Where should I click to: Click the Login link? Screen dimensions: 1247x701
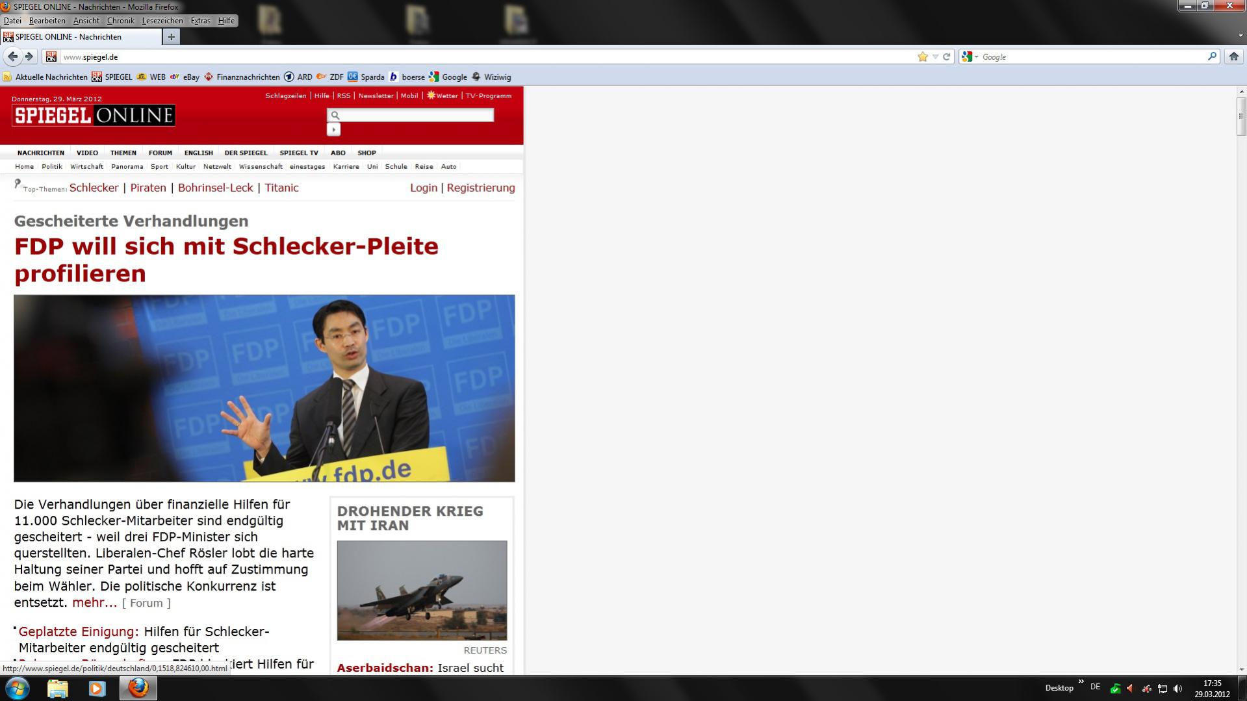(x=424, y=188)
